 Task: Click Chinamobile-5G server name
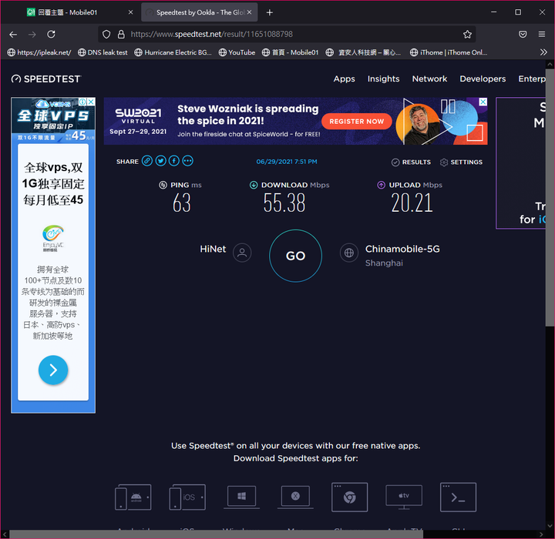click(402, 249)
